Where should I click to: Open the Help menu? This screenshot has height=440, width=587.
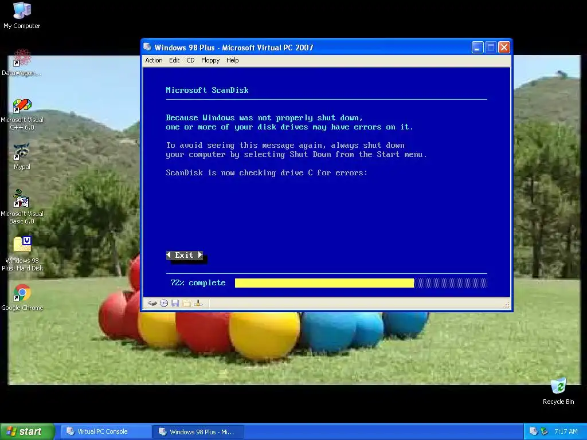click(233, 60)
